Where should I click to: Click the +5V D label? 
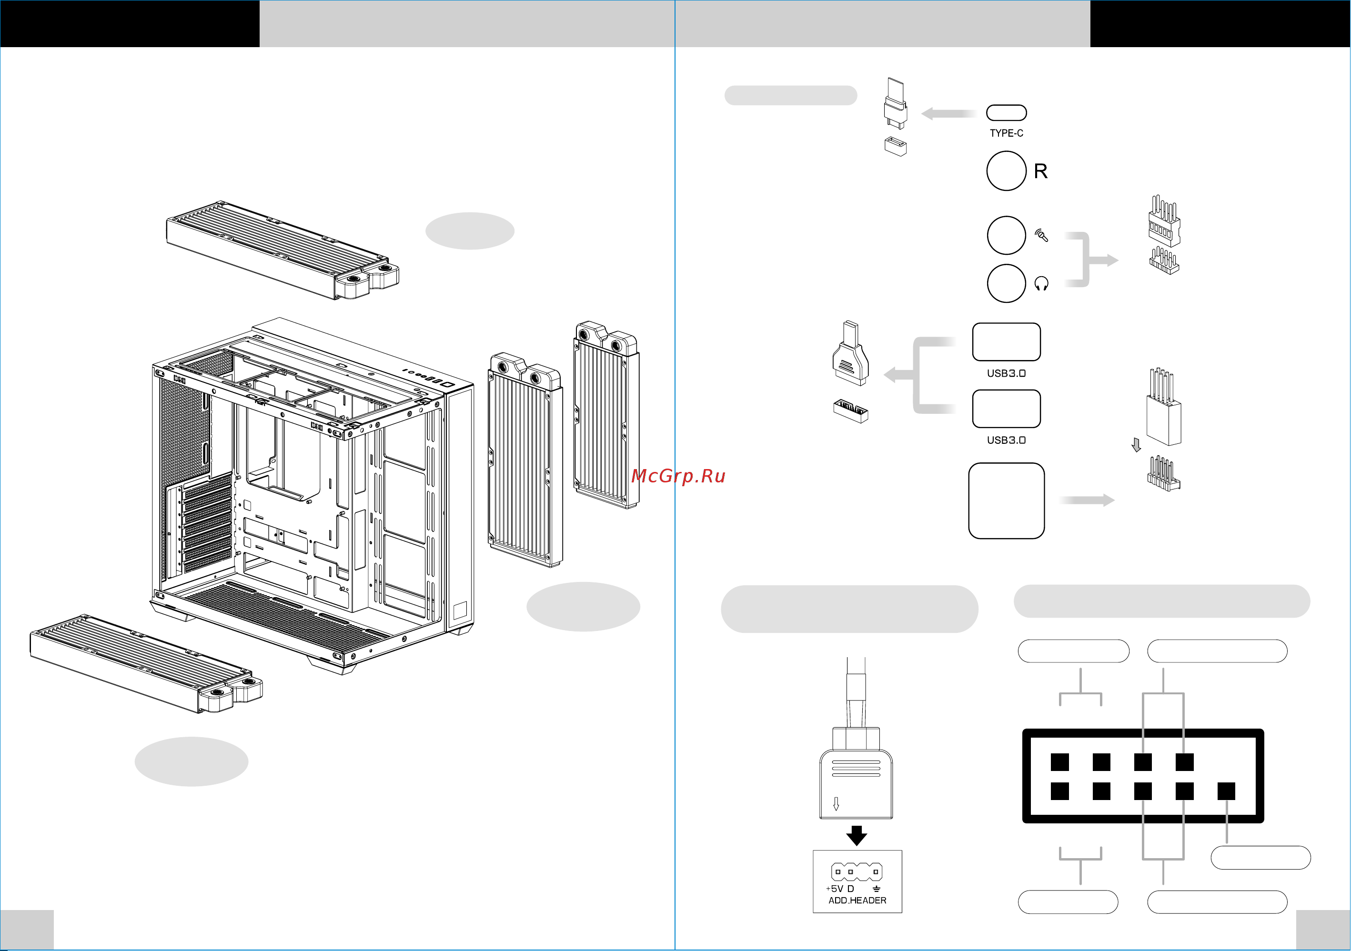point(840,889)
